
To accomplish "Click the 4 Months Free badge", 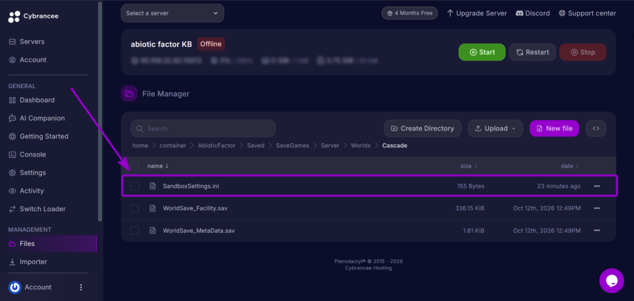I will point(410,13).
